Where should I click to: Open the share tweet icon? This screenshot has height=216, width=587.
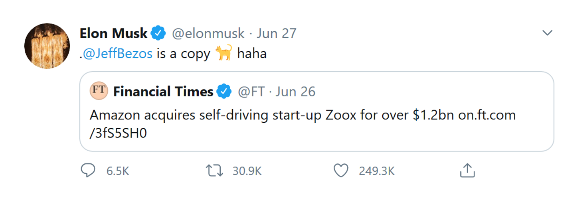pos(467,171)
